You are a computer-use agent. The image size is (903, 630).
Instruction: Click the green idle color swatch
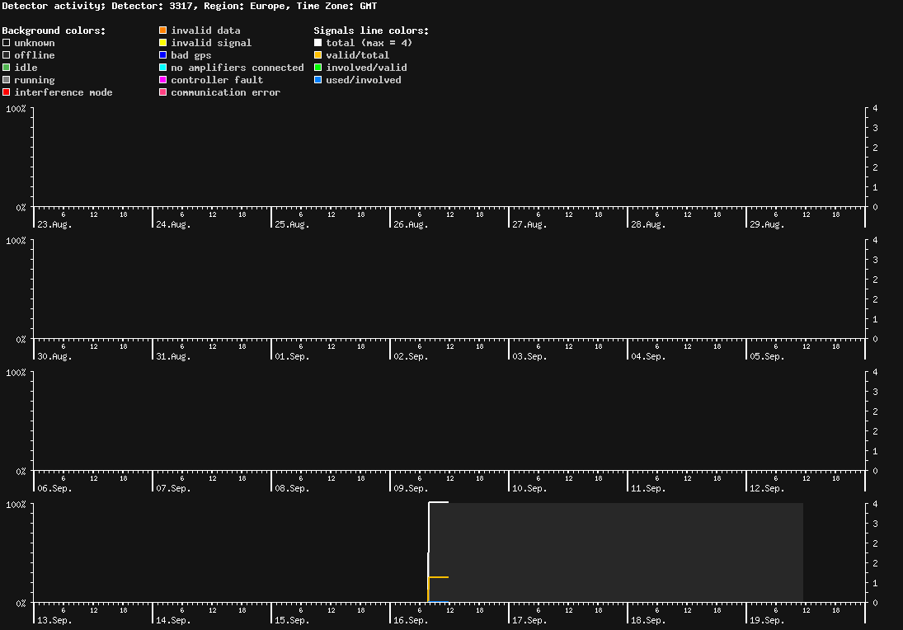coord(7,68)
